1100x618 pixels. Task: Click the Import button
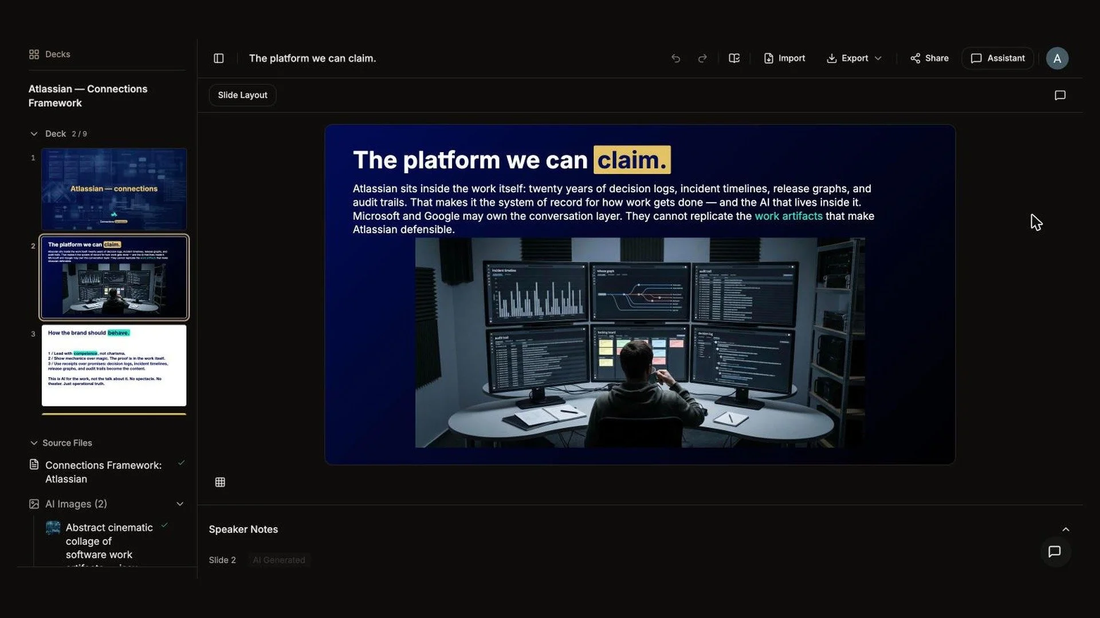coord(784,58)
